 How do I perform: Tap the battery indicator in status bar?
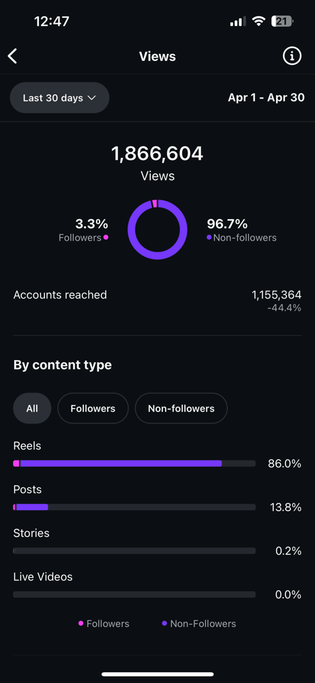tap(282, 21)
